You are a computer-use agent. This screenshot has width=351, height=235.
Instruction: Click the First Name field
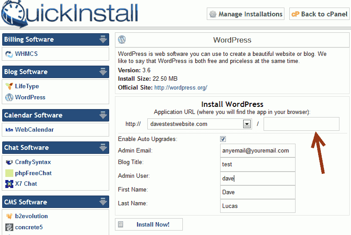click(x=258, y=192)
